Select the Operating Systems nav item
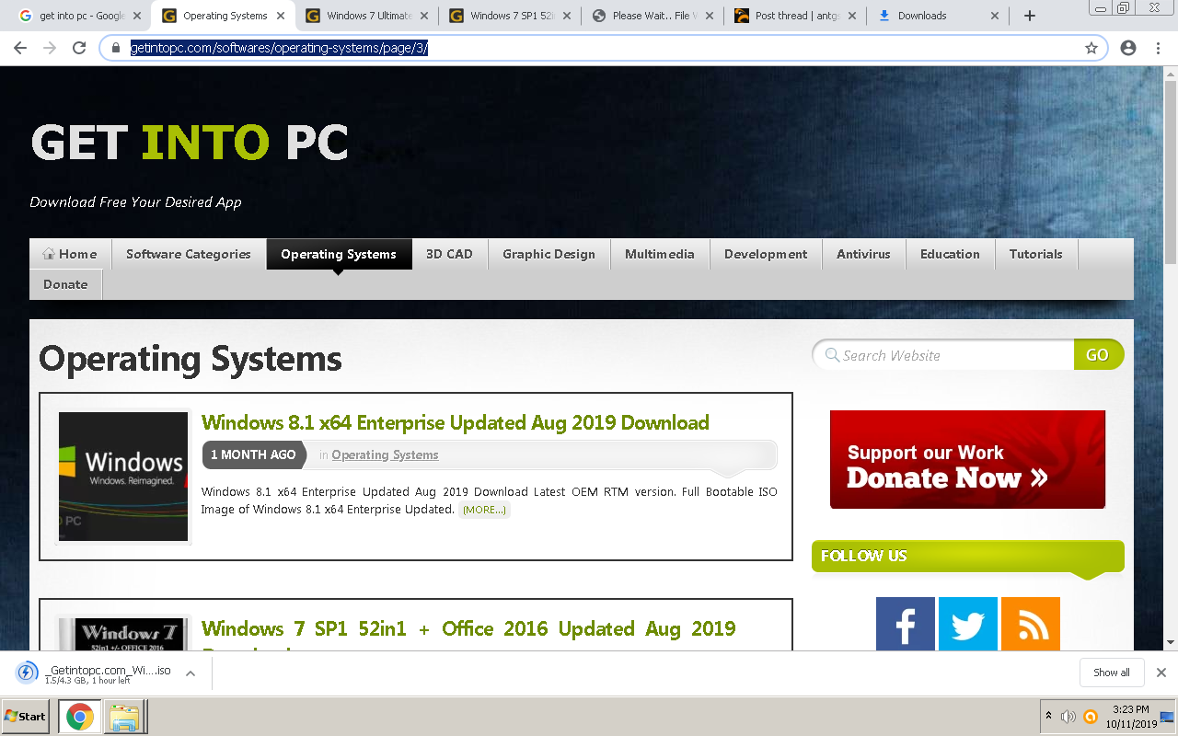 pos(339,254)
